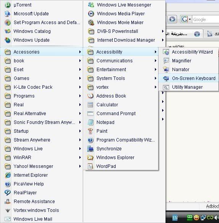Expand the Games folder submenu
Screen dimensions: 219x223
point(42,78)
